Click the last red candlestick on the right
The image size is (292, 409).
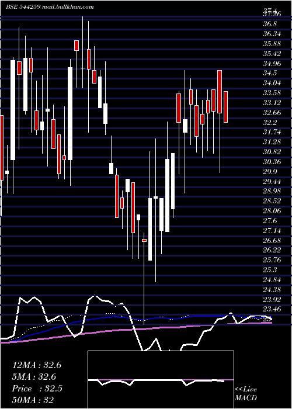(x=226, y=107)
